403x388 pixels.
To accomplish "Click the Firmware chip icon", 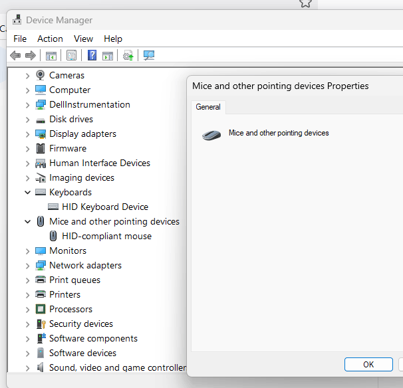I will pos(41,148).
